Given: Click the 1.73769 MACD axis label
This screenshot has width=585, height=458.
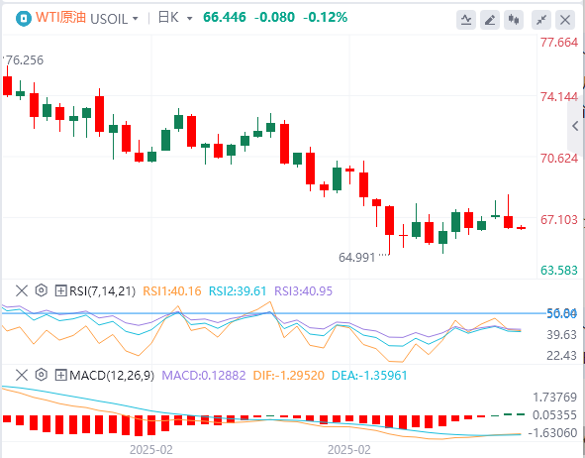Looking at the screenshot, I should 554,398.
